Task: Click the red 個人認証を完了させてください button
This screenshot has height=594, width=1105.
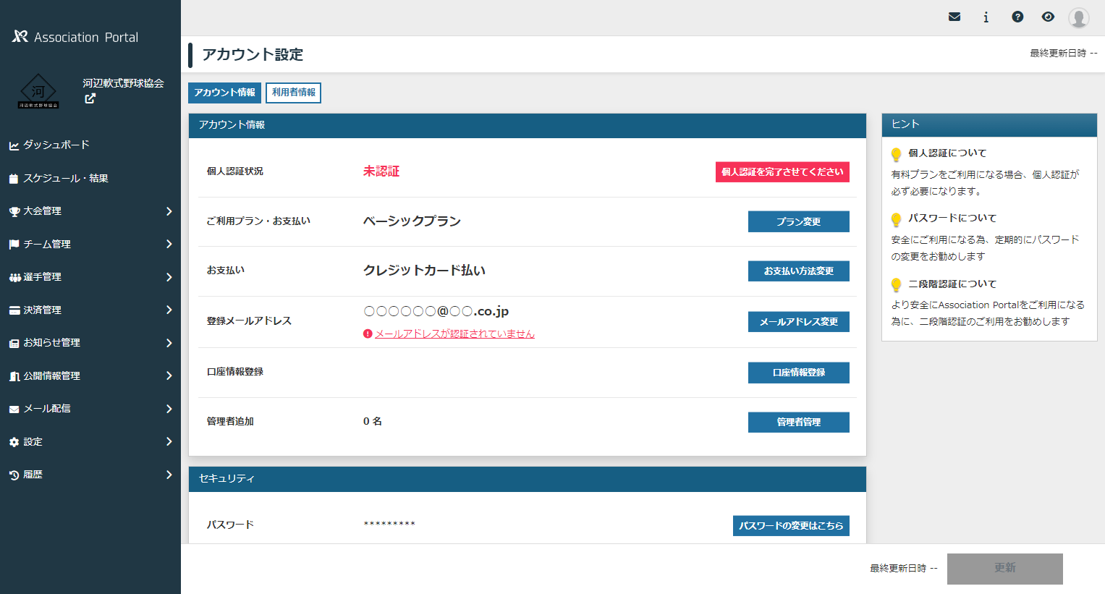Action: (782, 172)
